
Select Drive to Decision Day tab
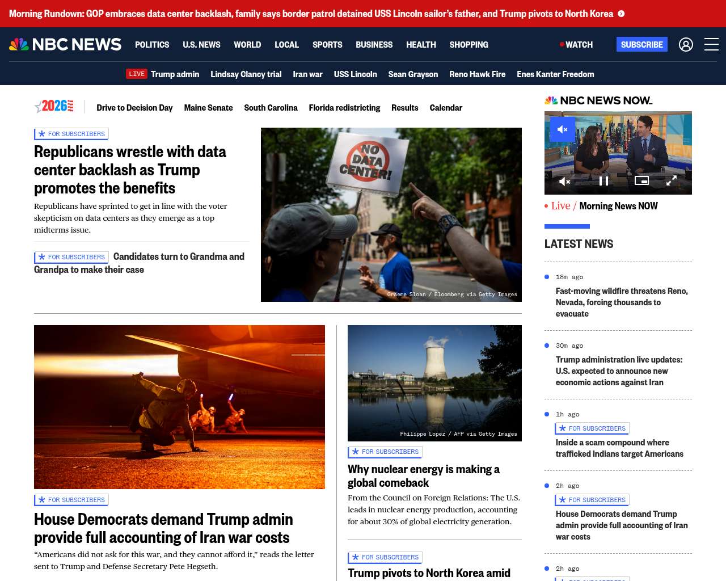click(134, 107)
